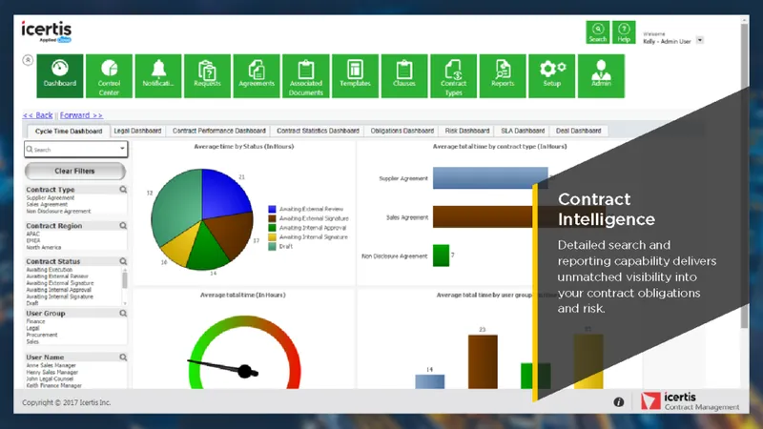This screenshot has height=429, width=763.
Task: Click the User Name filter magnifier
Action: coord(123,357)
